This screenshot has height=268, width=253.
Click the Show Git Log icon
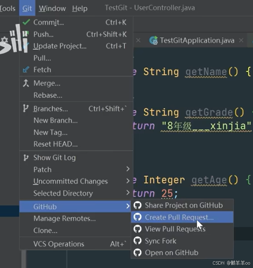pos(26,158)
